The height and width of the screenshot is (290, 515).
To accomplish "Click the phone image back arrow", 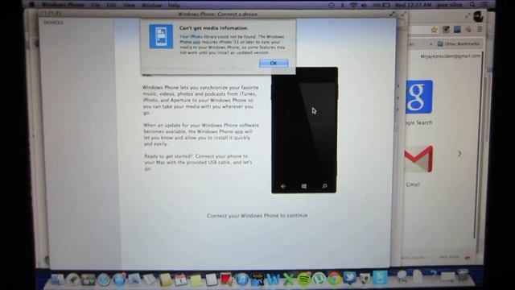I will (283, 186).
